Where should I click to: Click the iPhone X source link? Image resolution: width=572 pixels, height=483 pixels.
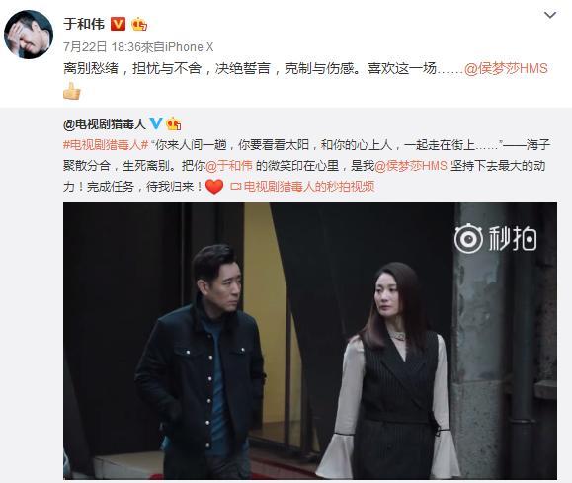pos(189,47)
